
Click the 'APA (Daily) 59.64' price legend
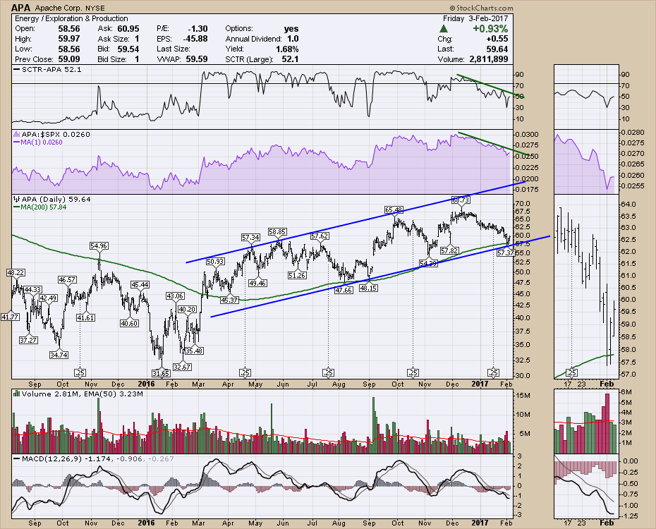pos(52,199)
